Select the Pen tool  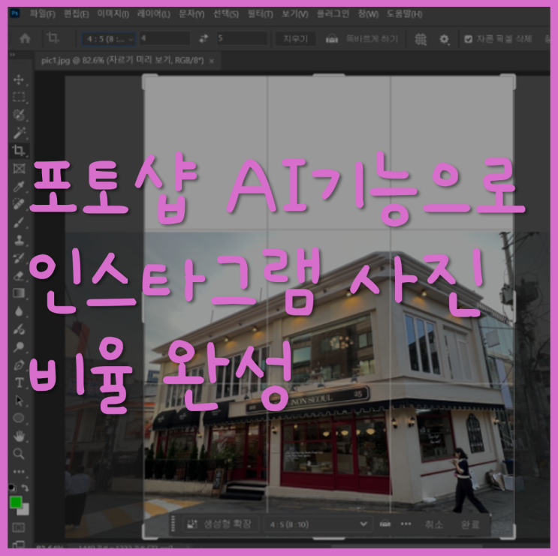tap(19, 365)
